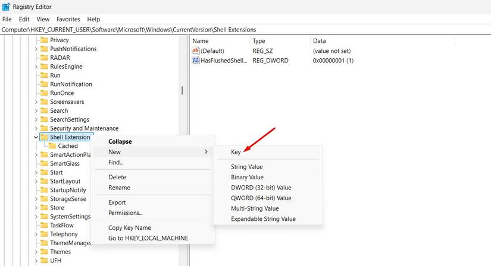Choose String Value from the New submenu

(x=268, y=167)
